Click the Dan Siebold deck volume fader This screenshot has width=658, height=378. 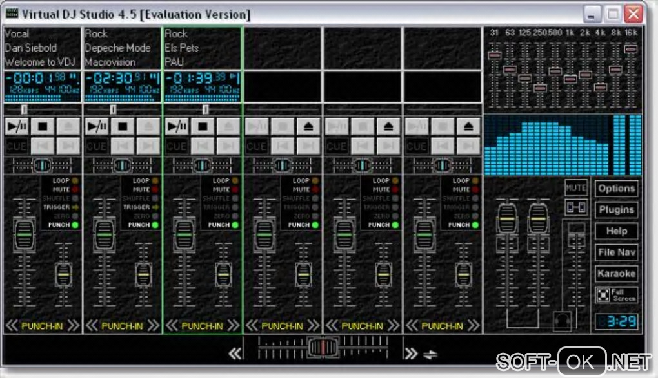point(25,234)
